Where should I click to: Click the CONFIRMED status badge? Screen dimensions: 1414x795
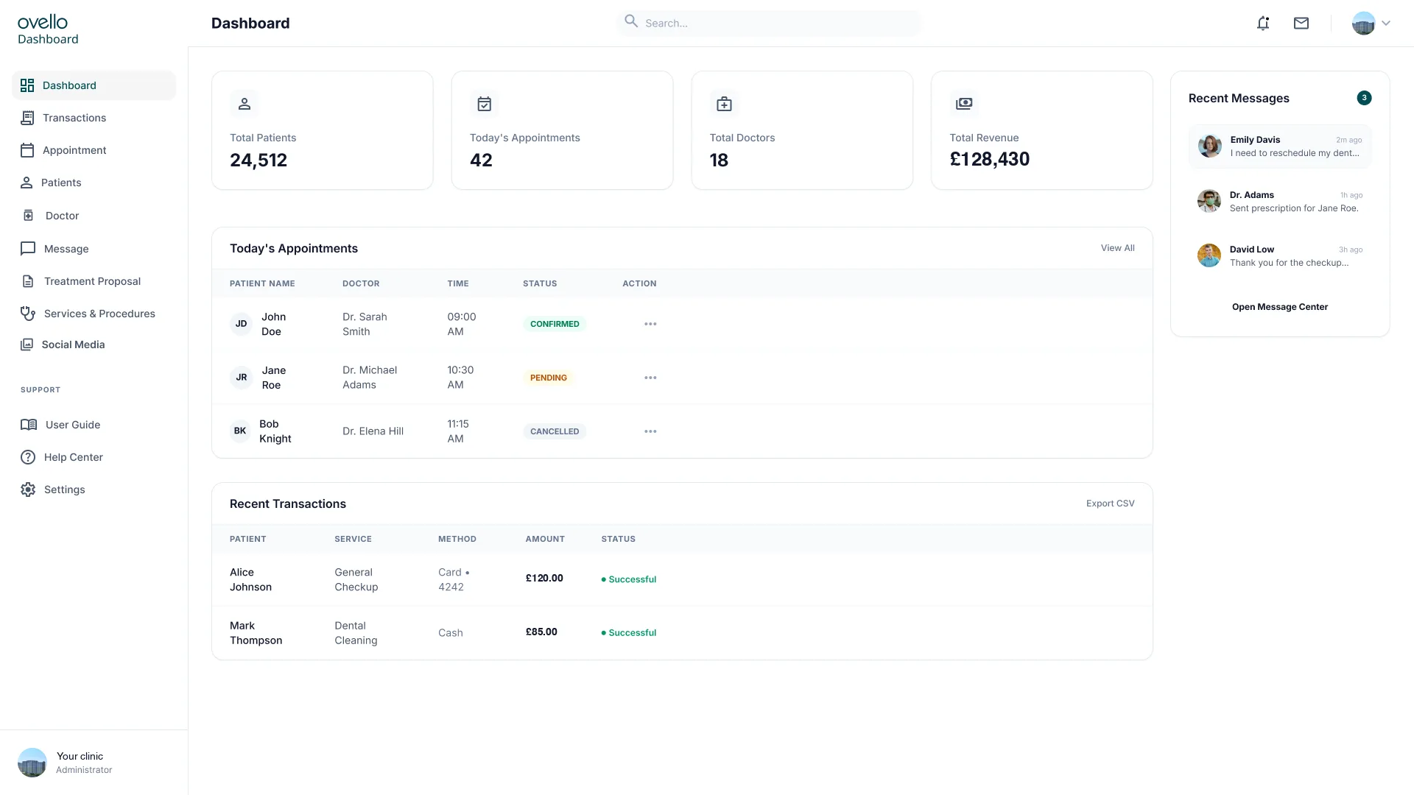[x=555, y=324]
